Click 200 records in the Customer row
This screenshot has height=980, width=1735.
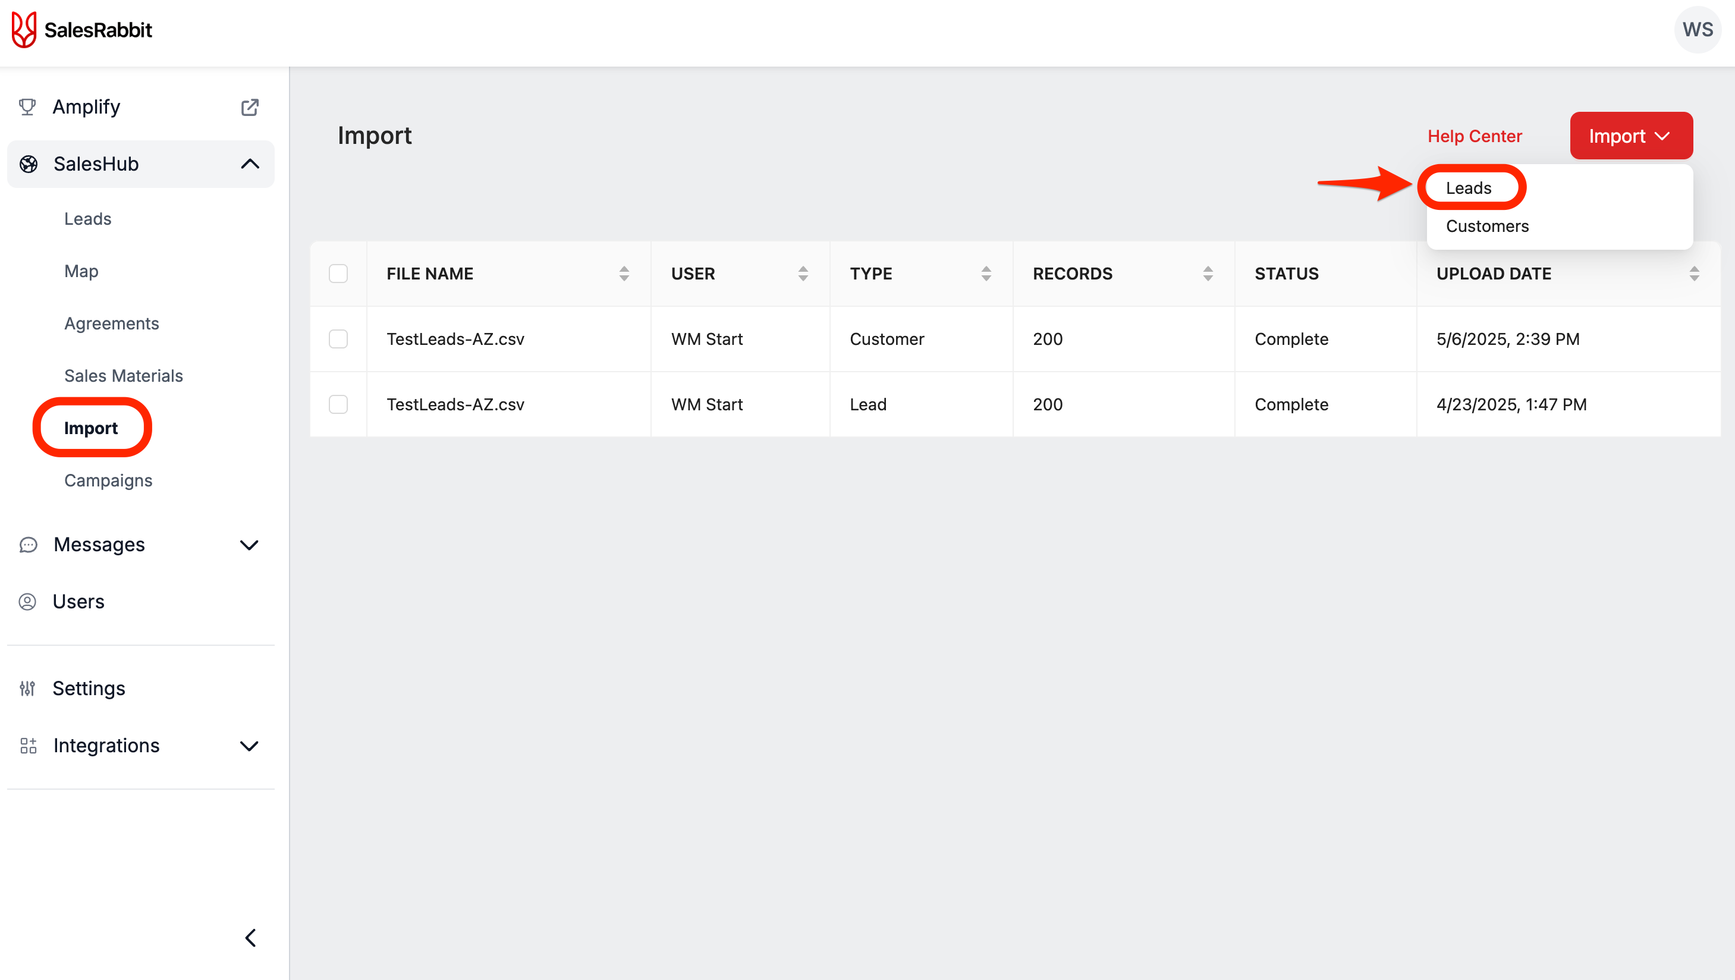pos(1047,339)
